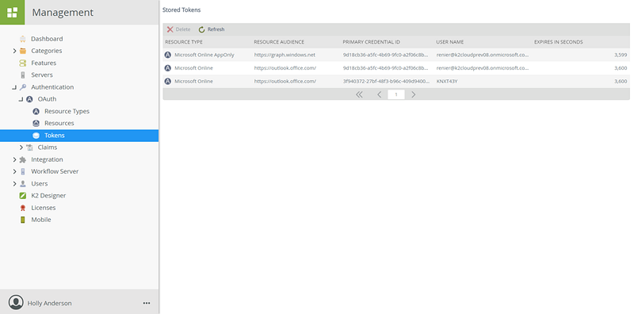
Task: Open the Dashboard icon in sidebar
Action: coord(23,39)
